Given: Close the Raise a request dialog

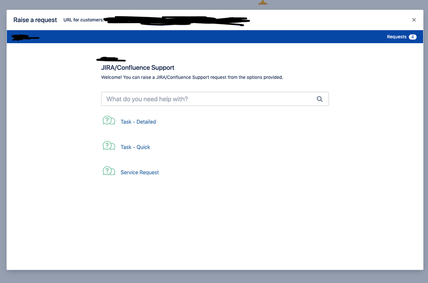Looking at the screenshot, I should (414, 20).
